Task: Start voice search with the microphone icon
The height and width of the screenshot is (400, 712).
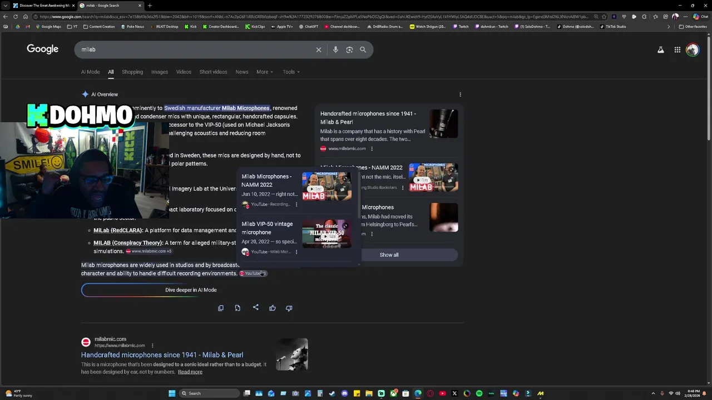Action: [x=335, y=49]
